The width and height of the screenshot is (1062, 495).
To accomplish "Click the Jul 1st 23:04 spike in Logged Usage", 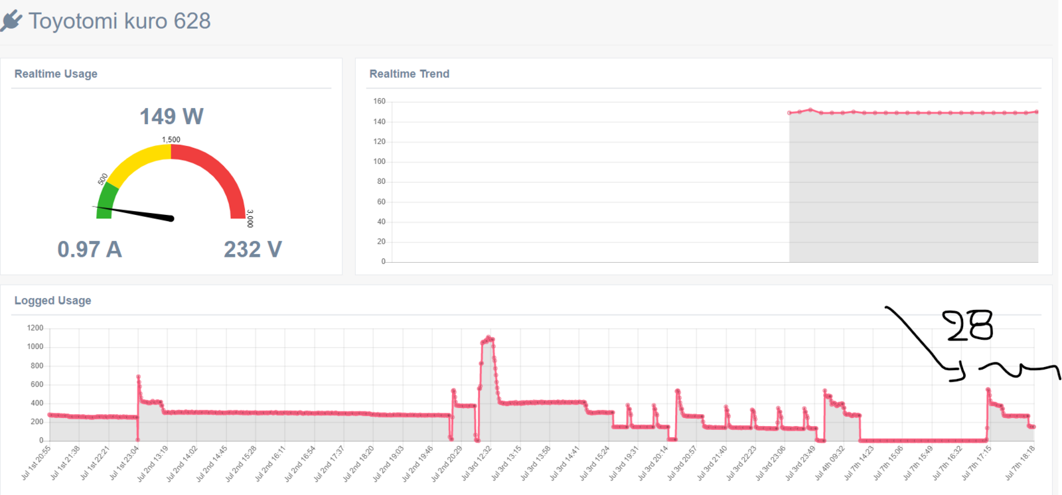I will coord(138,377).
